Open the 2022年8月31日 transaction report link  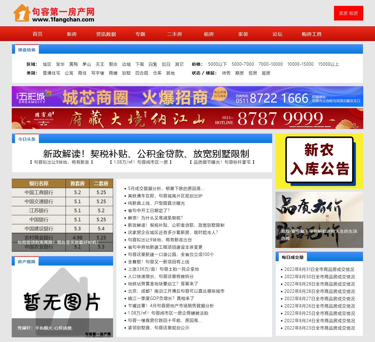(x=319, y=269)
